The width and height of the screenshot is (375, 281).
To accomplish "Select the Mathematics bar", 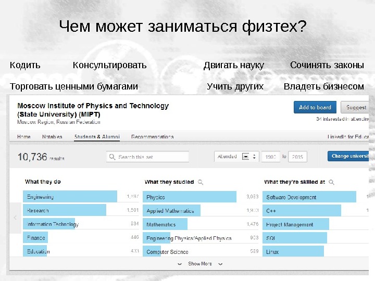I will [x=165, y=224].
